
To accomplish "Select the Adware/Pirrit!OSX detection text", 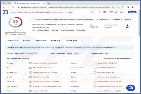I will tap(41, 91).
